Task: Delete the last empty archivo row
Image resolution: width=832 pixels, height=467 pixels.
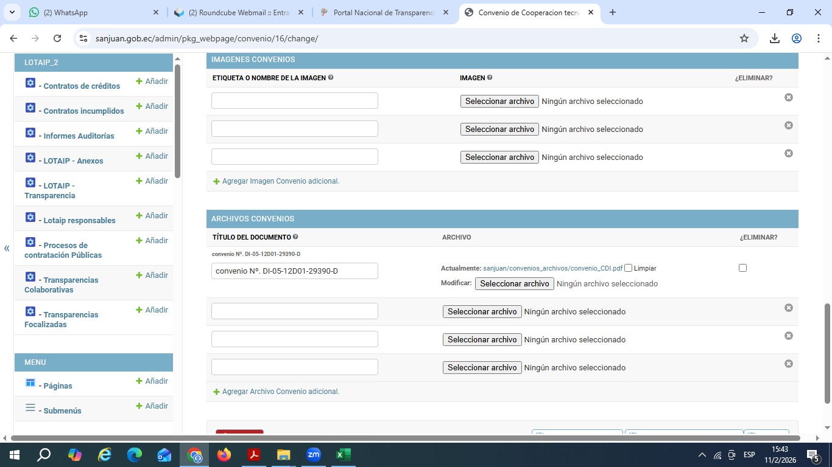Action: [x=788, y=364]
